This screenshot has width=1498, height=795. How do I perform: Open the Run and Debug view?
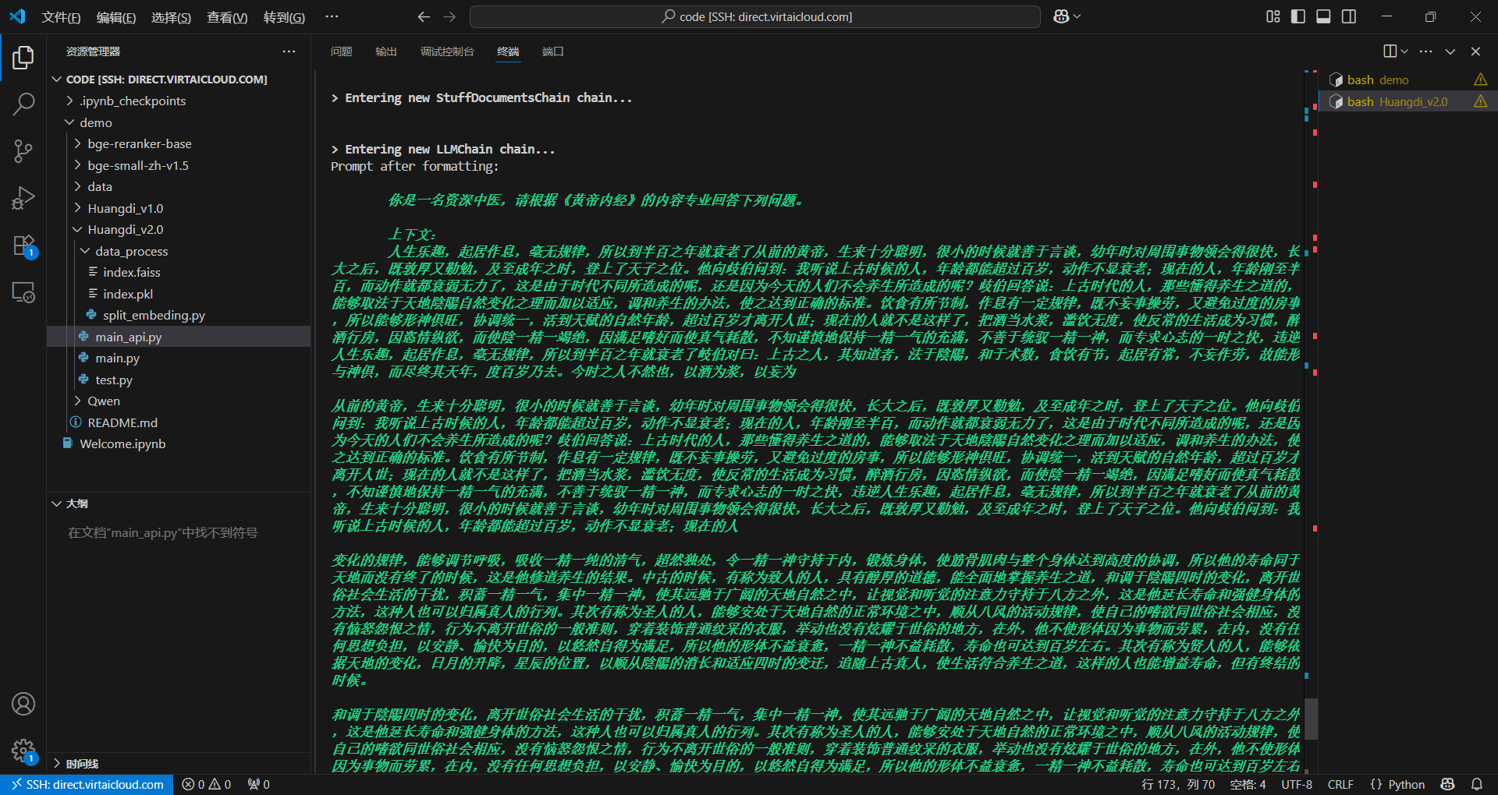click(x=23, y=198)
